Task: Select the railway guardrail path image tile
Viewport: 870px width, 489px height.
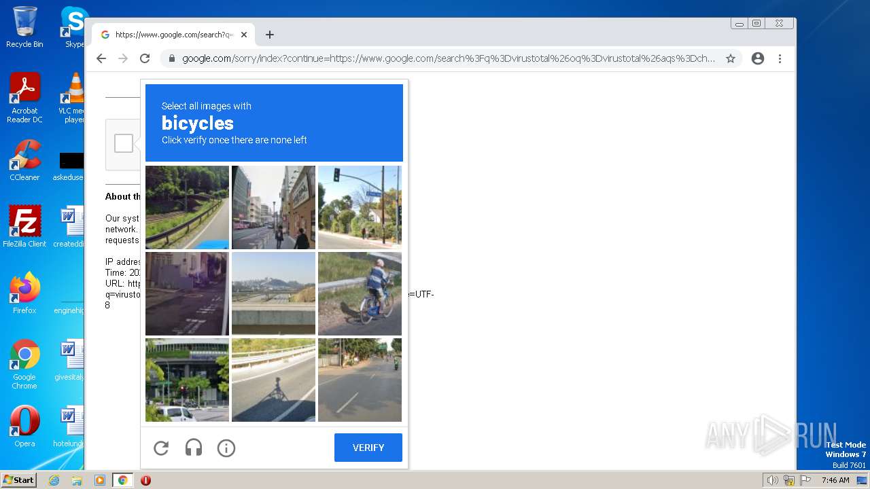Action: pos(187,207)
